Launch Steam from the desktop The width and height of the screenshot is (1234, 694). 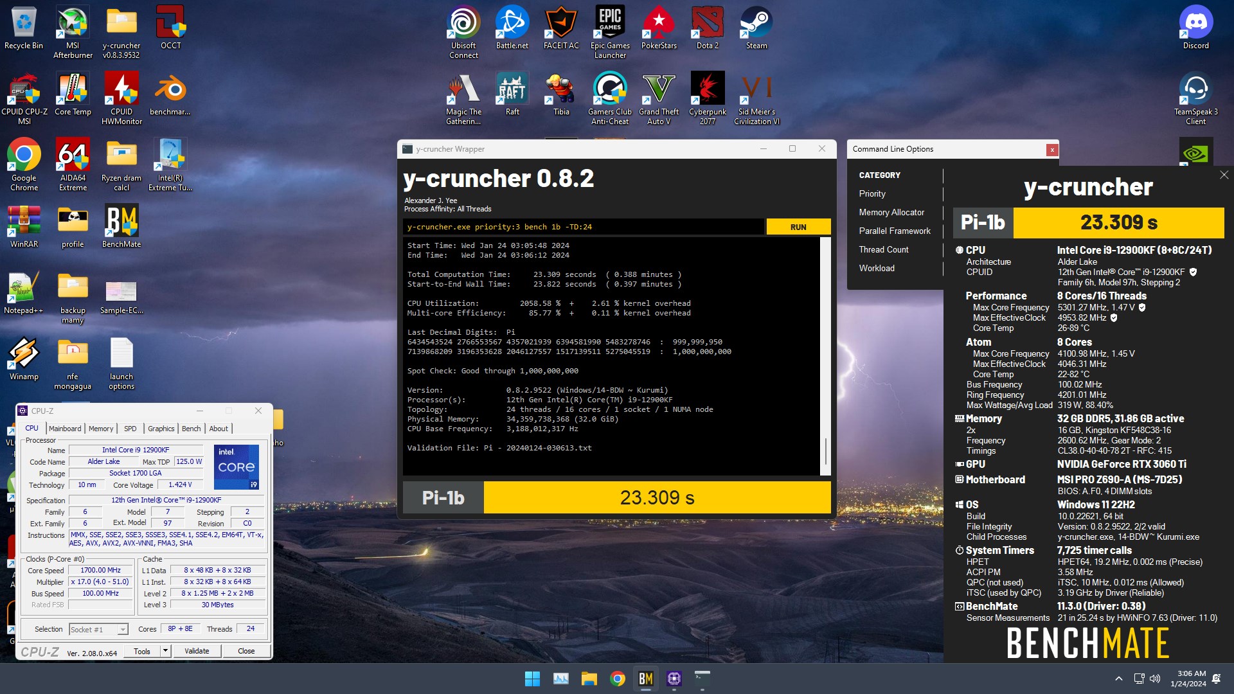pos(756,28)
